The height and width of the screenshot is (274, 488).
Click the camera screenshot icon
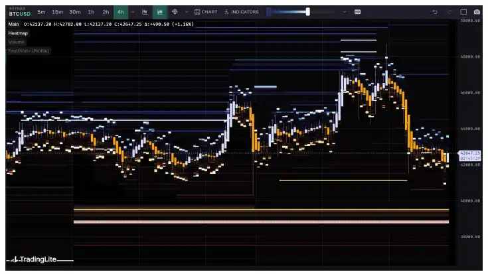477,12
